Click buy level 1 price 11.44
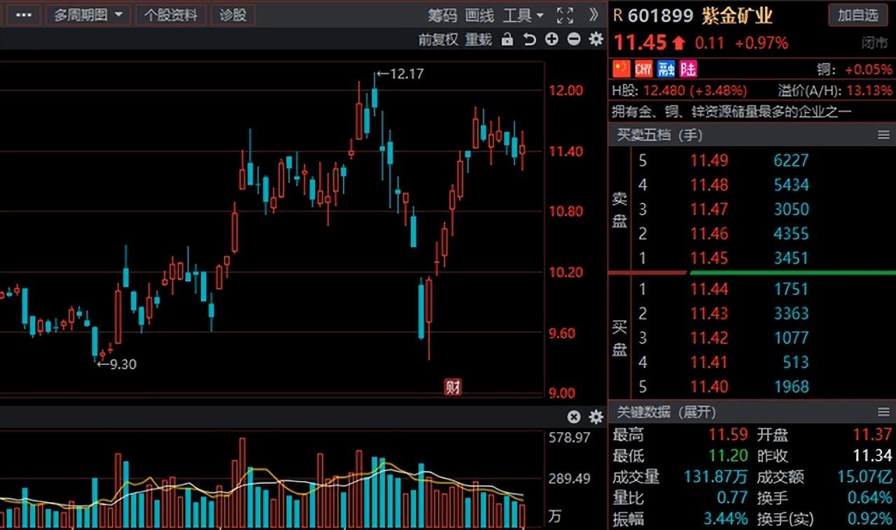The width and height of the screenshot is (896, 530). coord(709,289)
